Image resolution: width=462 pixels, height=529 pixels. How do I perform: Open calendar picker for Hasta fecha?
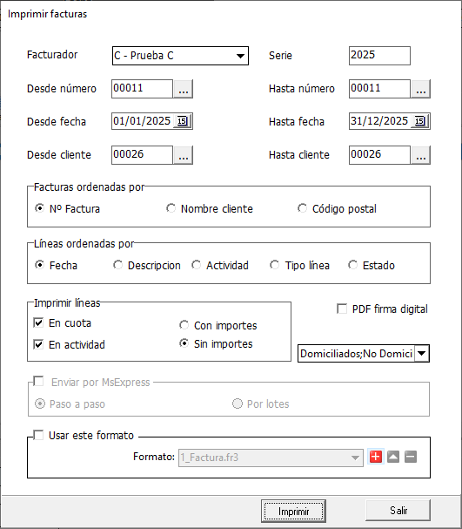pos(420,121)
